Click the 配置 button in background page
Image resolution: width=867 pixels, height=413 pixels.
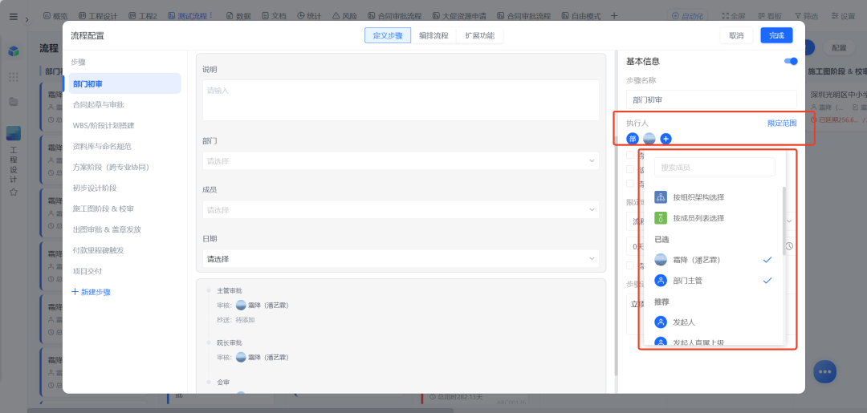(839, 48)
